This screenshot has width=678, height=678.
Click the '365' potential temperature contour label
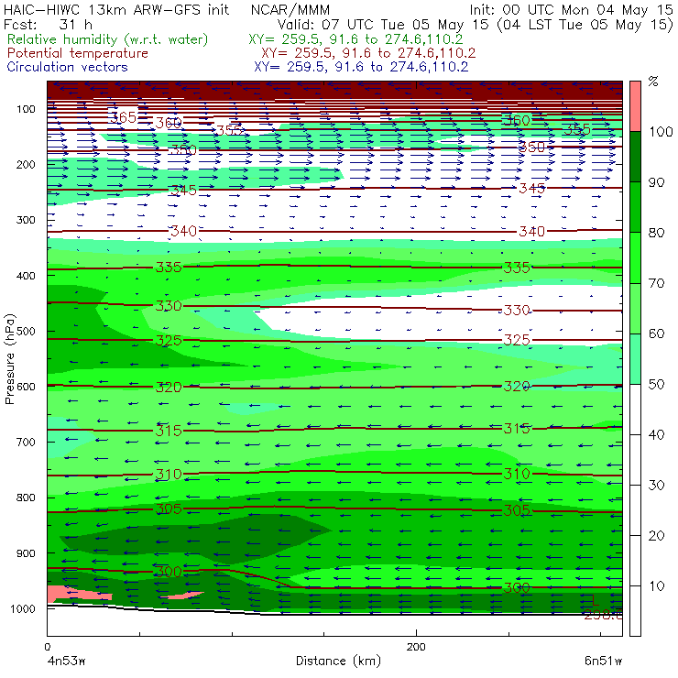(124, 117)
